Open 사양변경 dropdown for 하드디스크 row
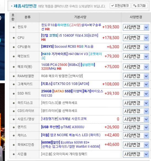151x161 pixels. tap(136, 103)
